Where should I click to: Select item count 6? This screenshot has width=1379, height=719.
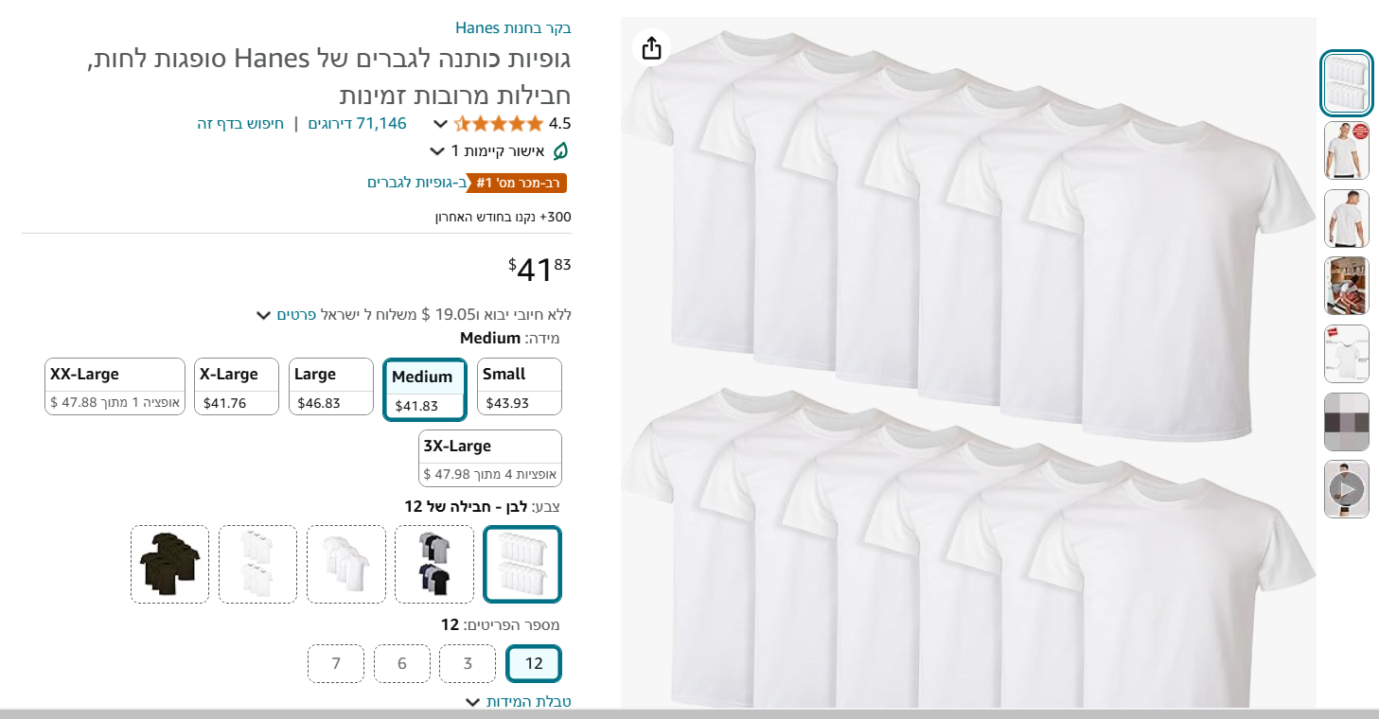(402, 663)
